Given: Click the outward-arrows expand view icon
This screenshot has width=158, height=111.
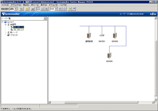Looking at the screenshot, I should [x=64, y=9].
